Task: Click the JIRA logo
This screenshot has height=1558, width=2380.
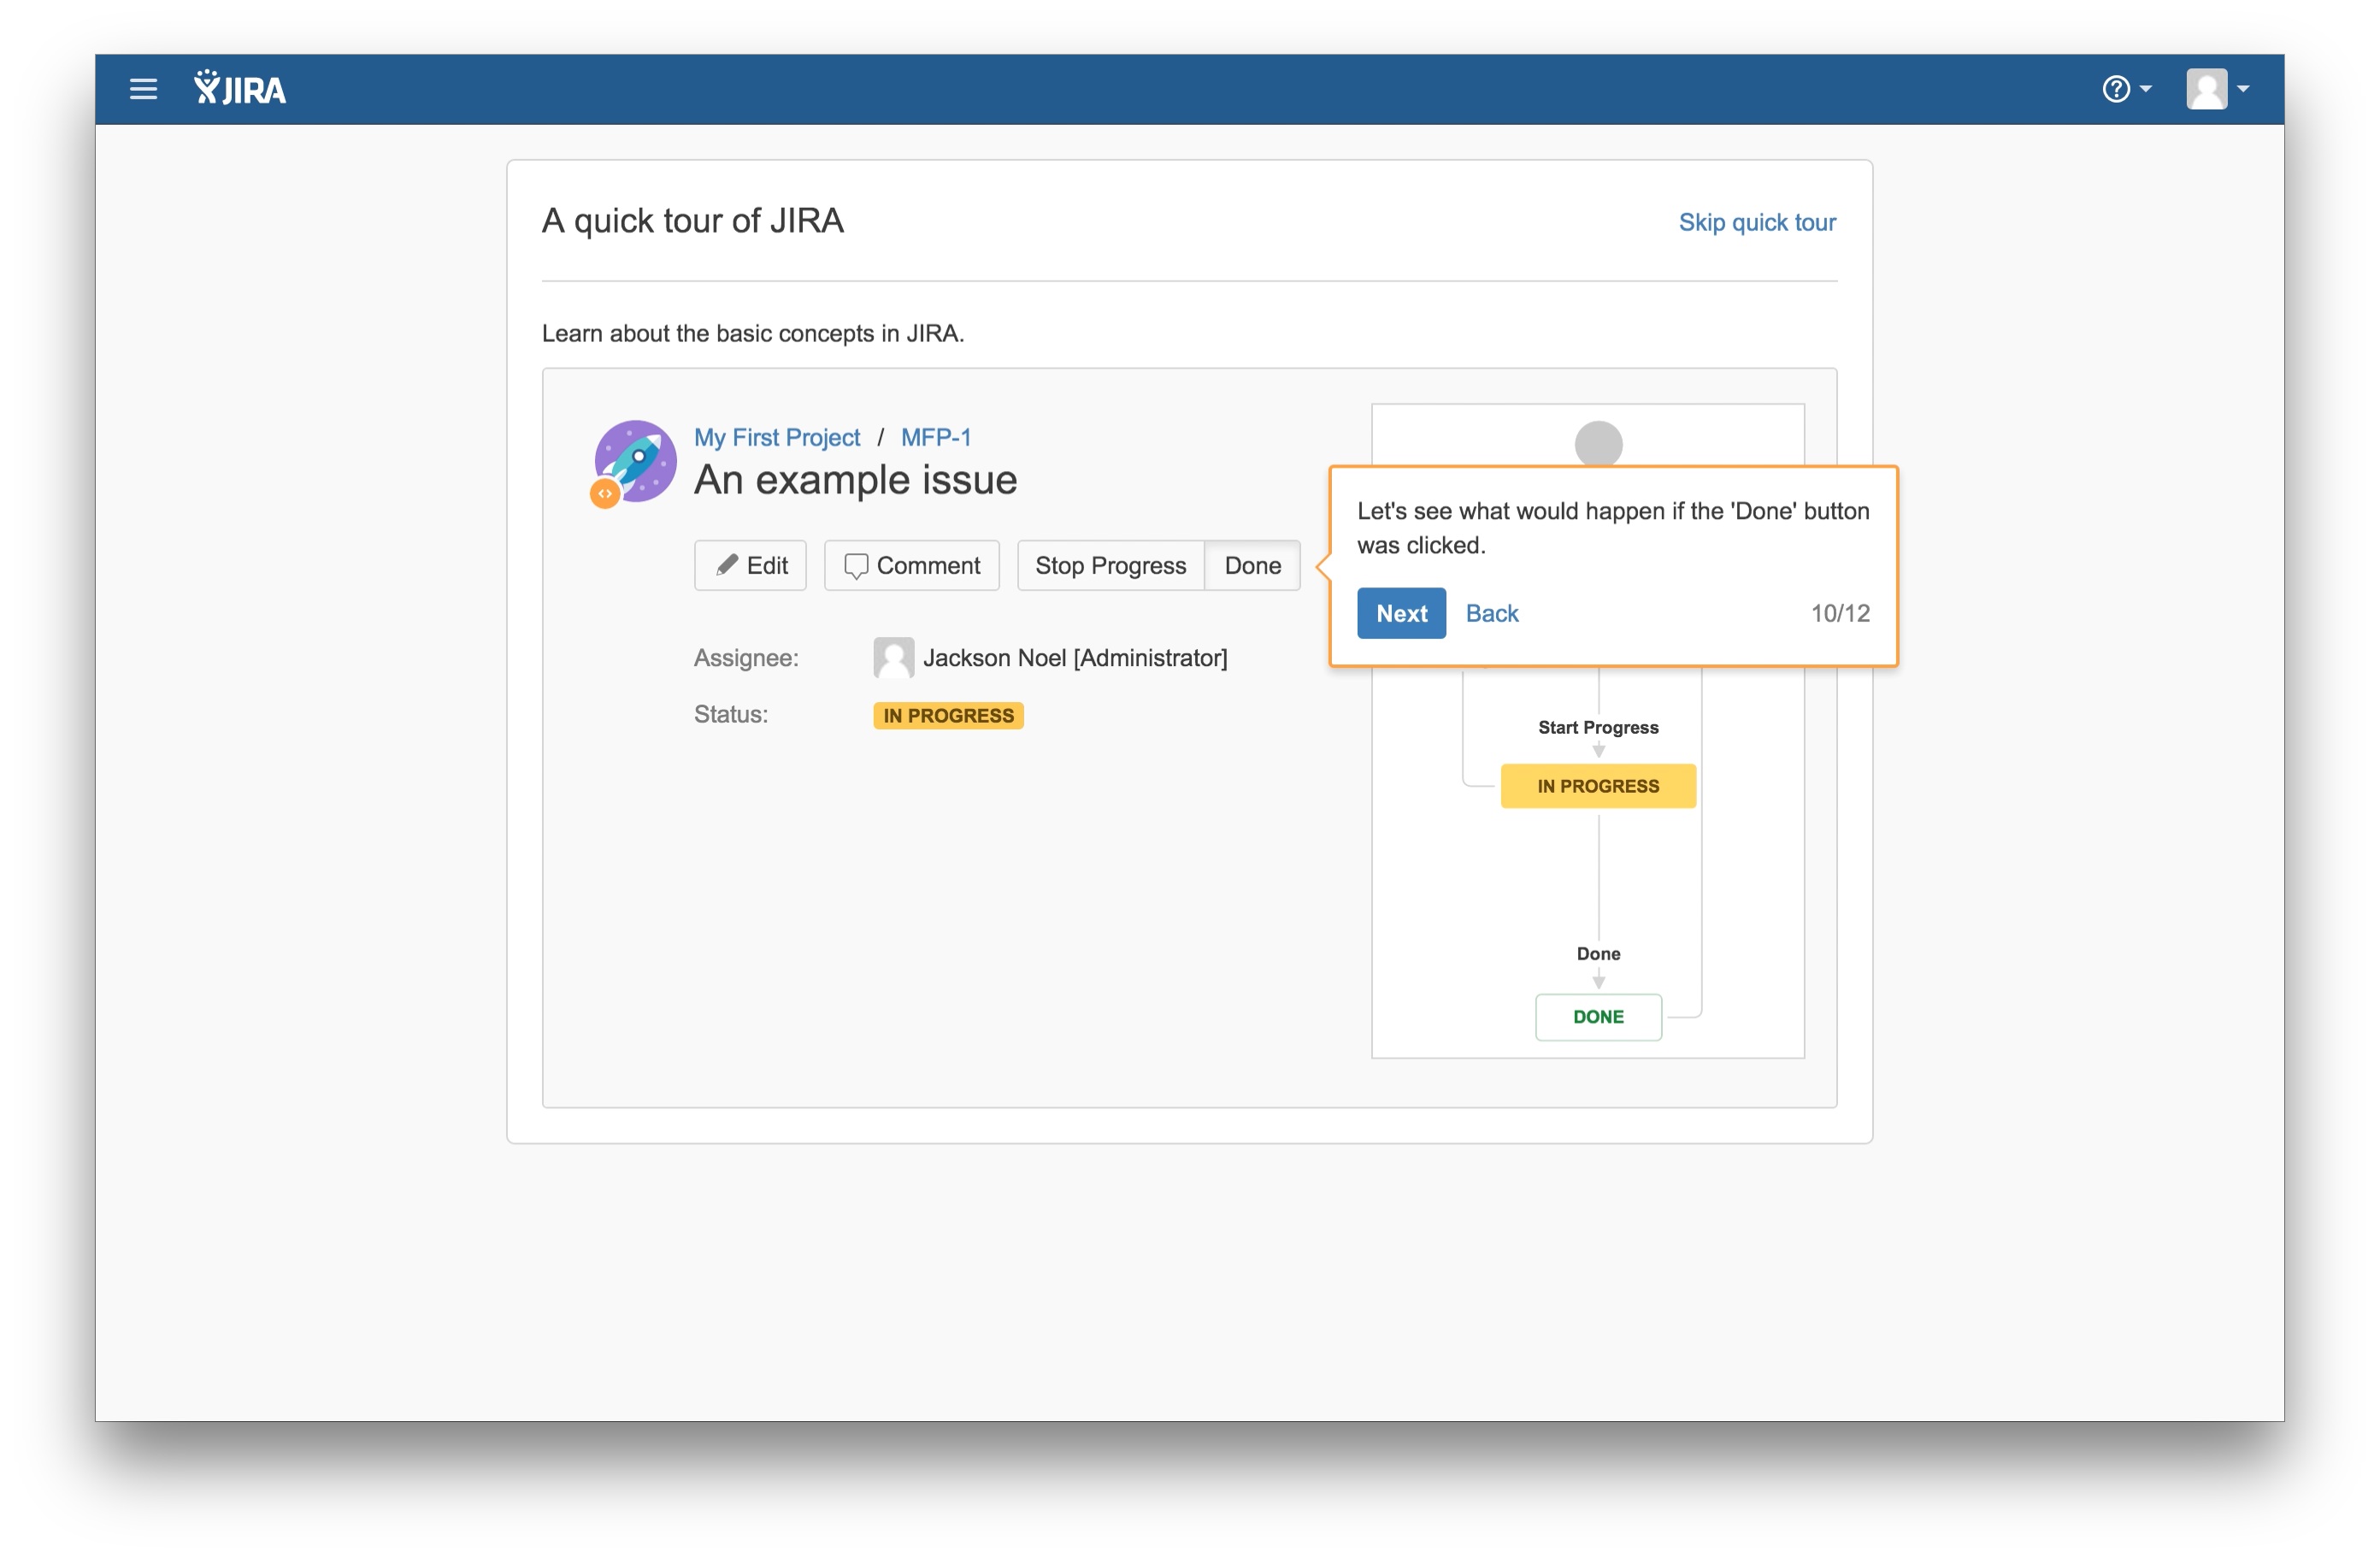Action: coord(240,89)
